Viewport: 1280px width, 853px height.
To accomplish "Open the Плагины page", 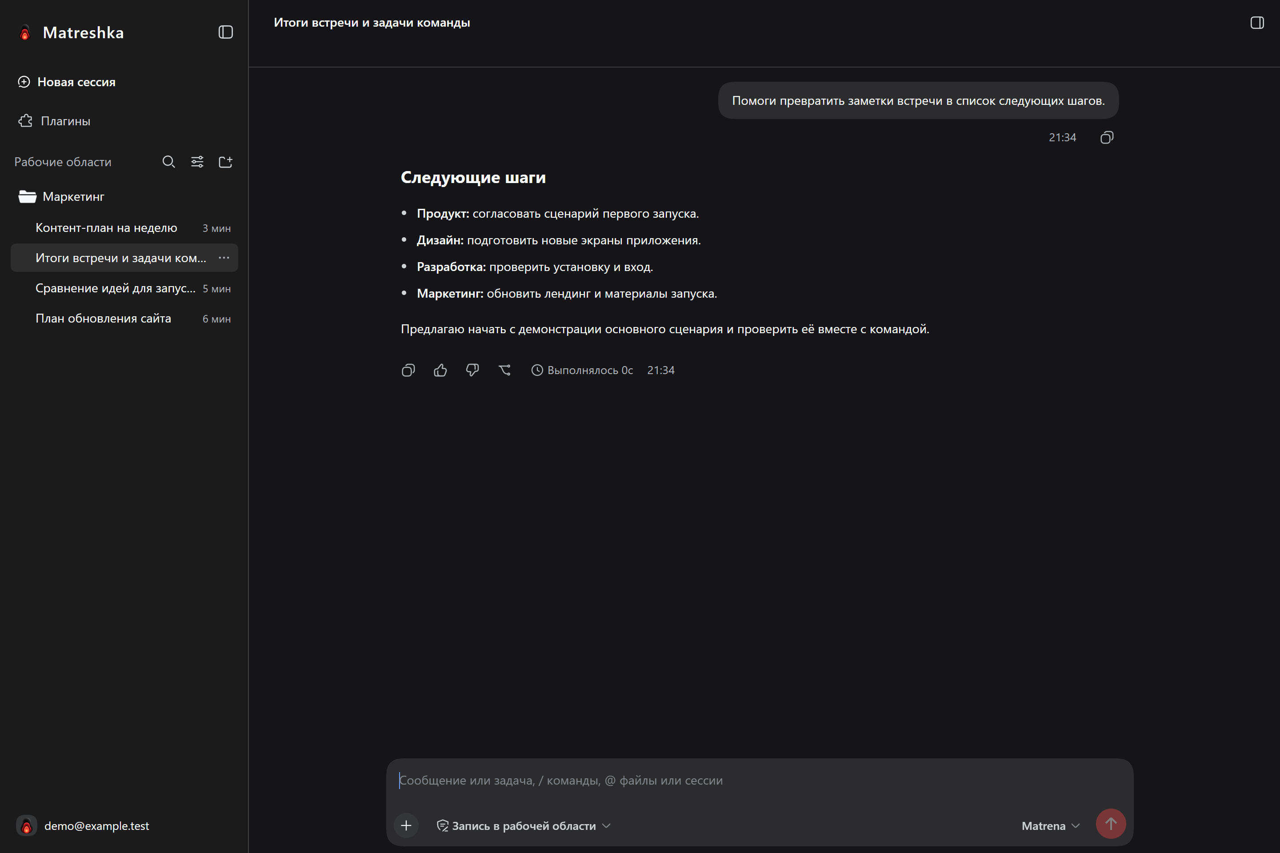I will coord(54,121).
